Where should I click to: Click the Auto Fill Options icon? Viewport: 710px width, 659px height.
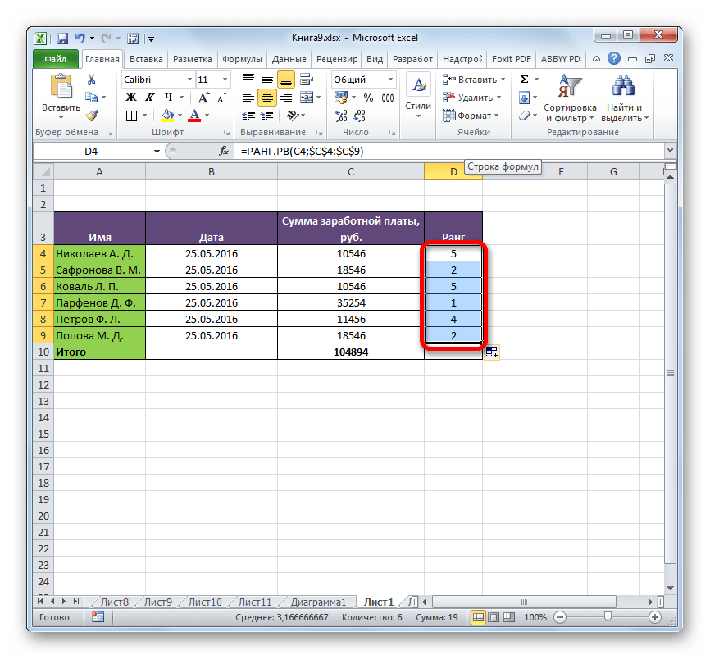pyautogui.click(x=492, y=352)
